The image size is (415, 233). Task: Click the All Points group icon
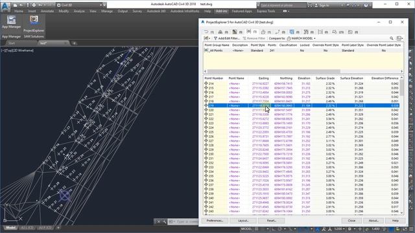tap(206, 50)
